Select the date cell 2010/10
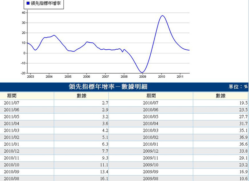Screen dimensions: 249x181 pyautogui.click(x=12, y=165)
